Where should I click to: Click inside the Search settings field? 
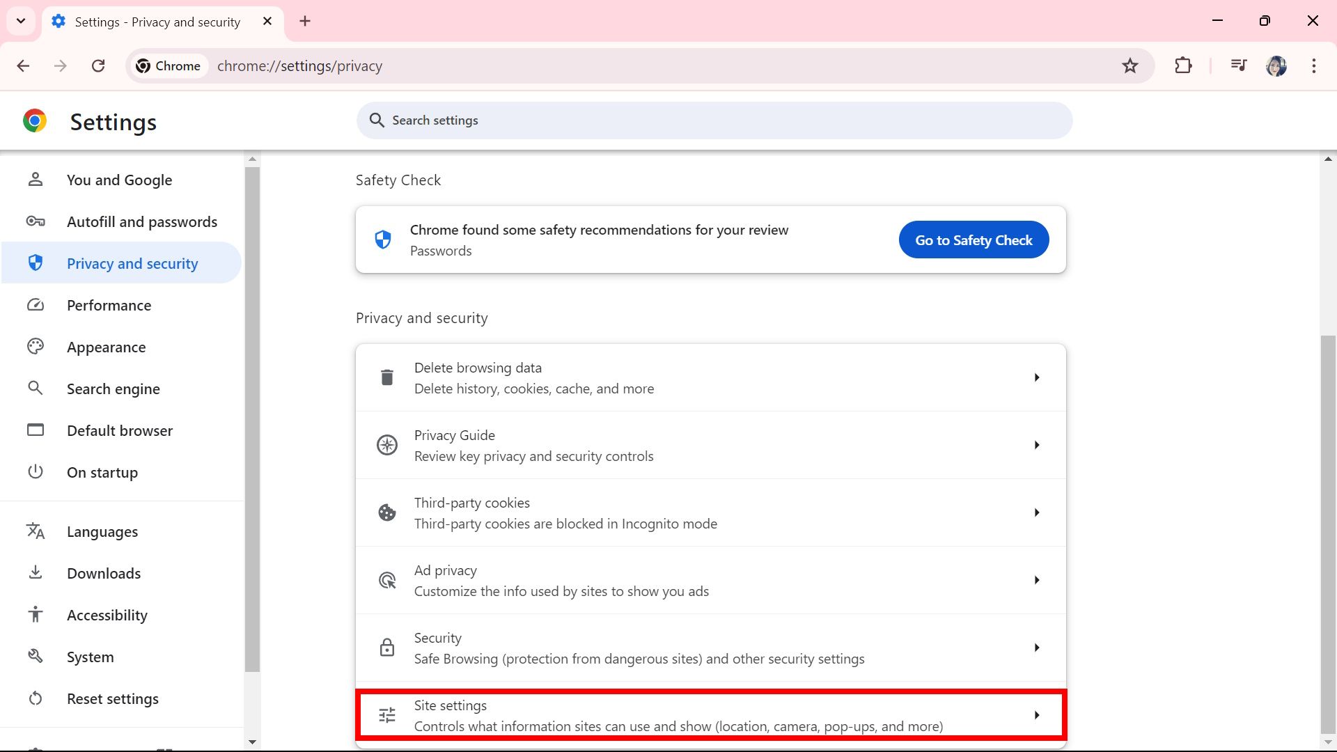pyautogui.click(x=713, y=120)
